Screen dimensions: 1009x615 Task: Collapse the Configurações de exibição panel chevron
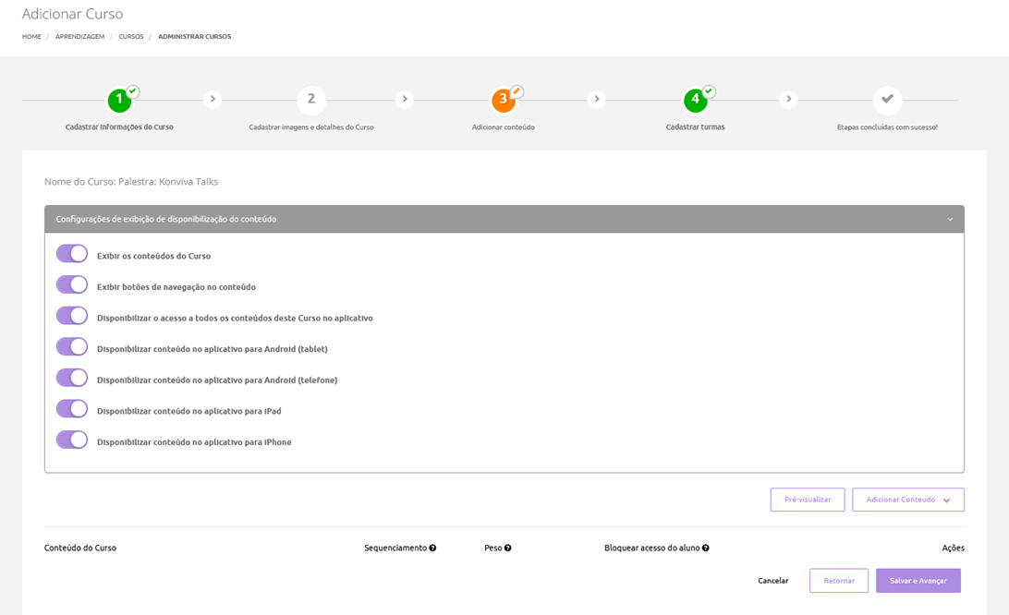coord(950,220)
